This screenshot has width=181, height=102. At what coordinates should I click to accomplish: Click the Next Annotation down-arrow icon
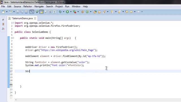click(x=112, y=12)
